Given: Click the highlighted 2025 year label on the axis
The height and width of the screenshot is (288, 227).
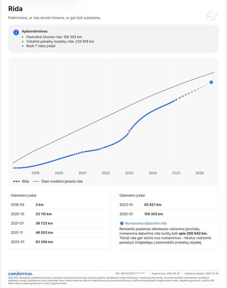Looking at the screenshot, I should [x=176, y=173].
